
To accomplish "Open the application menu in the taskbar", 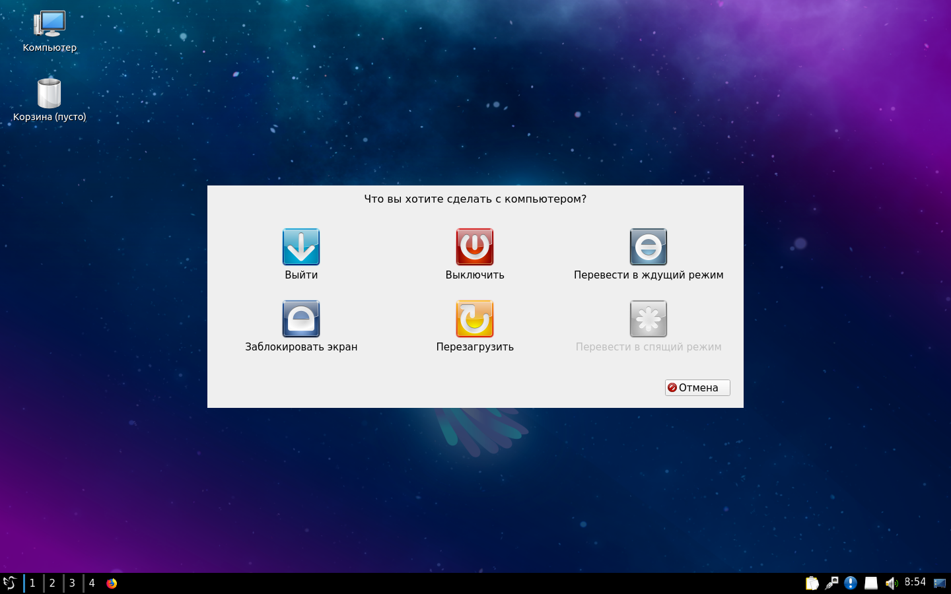I will [10, 583].
